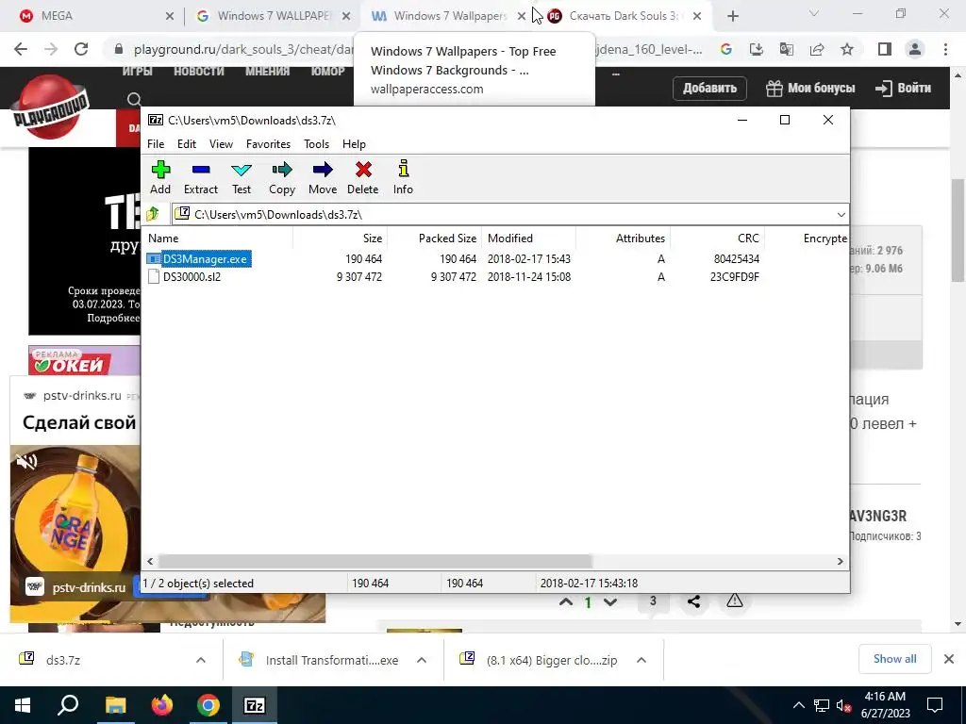Screen dimensions: 966x724
Task: Delete the selected file via Delete icon
Action: click(x=363, y=177)
